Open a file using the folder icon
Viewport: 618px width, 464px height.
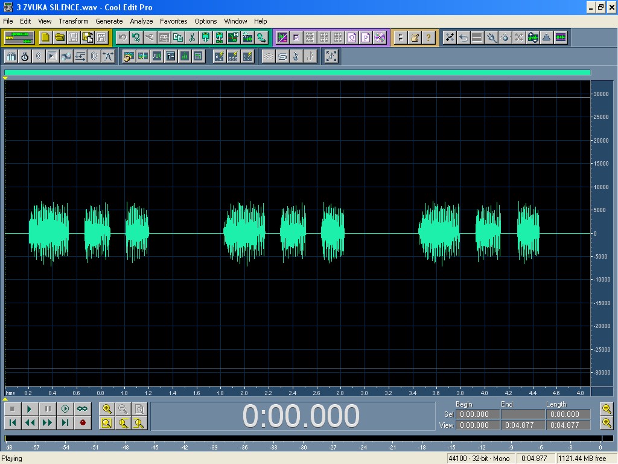[x=60, y=37]
